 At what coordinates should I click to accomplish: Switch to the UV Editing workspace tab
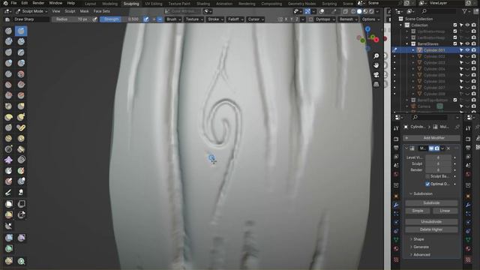(x=153, y=4)
